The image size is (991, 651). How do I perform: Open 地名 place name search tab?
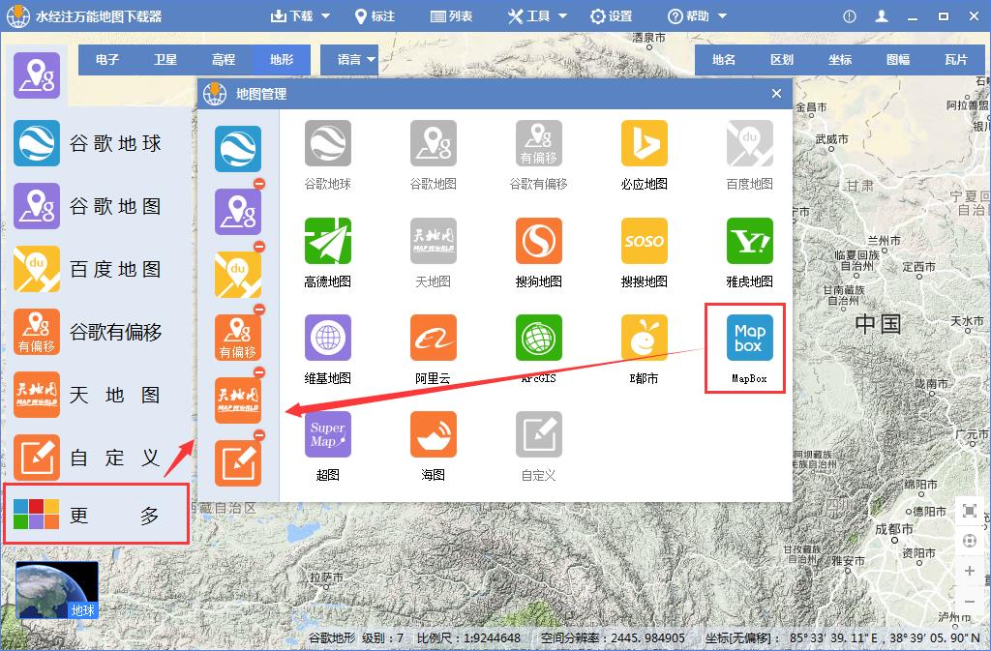724,59
